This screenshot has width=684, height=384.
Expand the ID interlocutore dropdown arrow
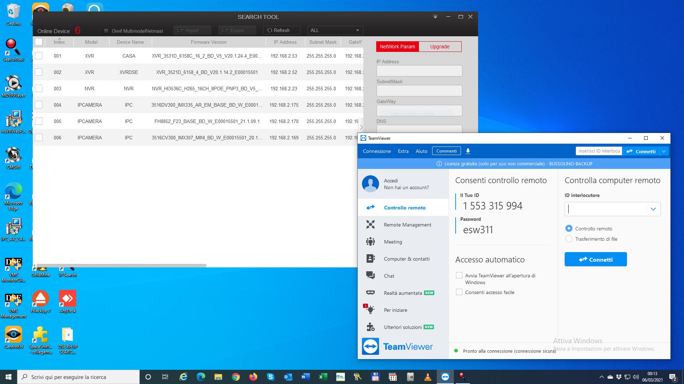coord(653,209)
